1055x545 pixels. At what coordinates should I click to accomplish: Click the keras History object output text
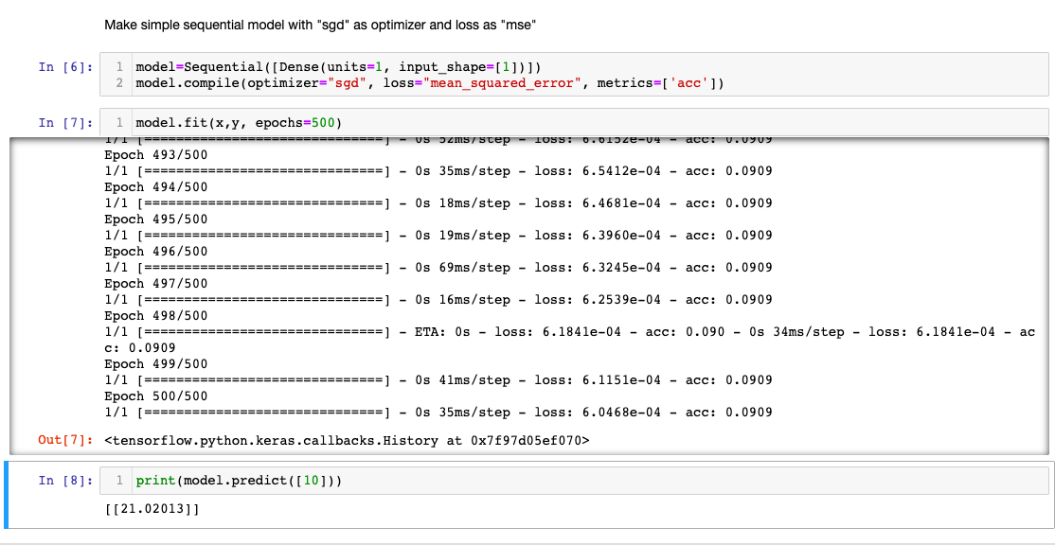[347, 440]
